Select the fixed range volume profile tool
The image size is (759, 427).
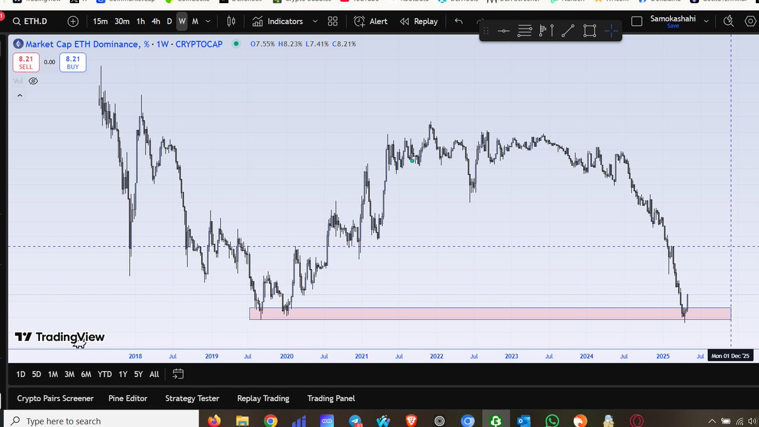[x=546, y=30]
